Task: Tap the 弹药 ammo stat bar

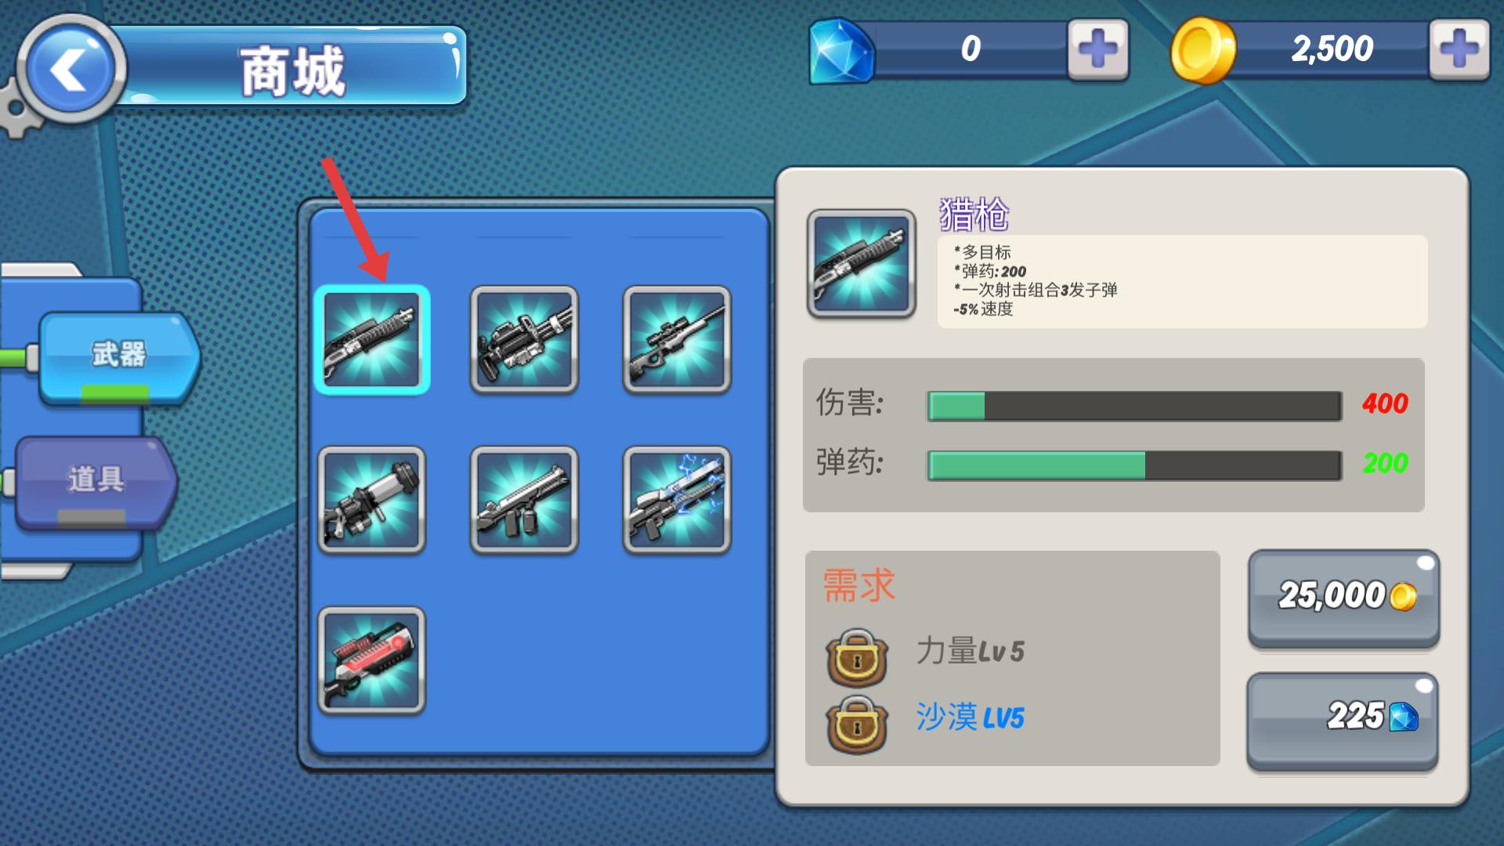Action: coord(1134,465)
